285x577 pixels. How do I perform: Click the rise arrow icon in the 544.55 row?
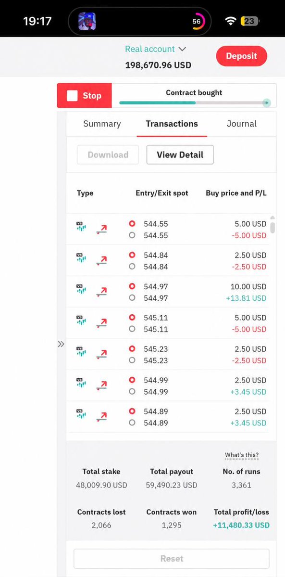coord(101,230)
